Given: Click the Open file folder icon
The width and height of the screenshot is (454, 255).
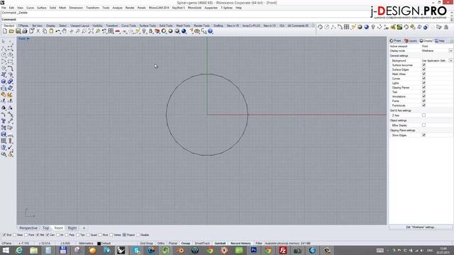Looking at the screenshot, I should click(x=11, y=31).
